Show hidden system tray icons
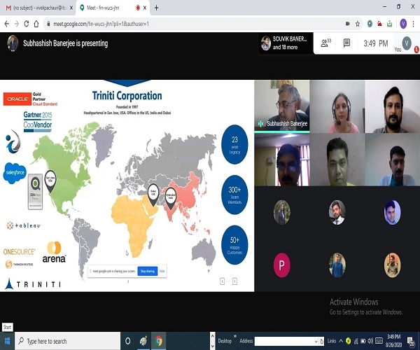420x350 pixels. pyautogui.click(x=341, y=341)
